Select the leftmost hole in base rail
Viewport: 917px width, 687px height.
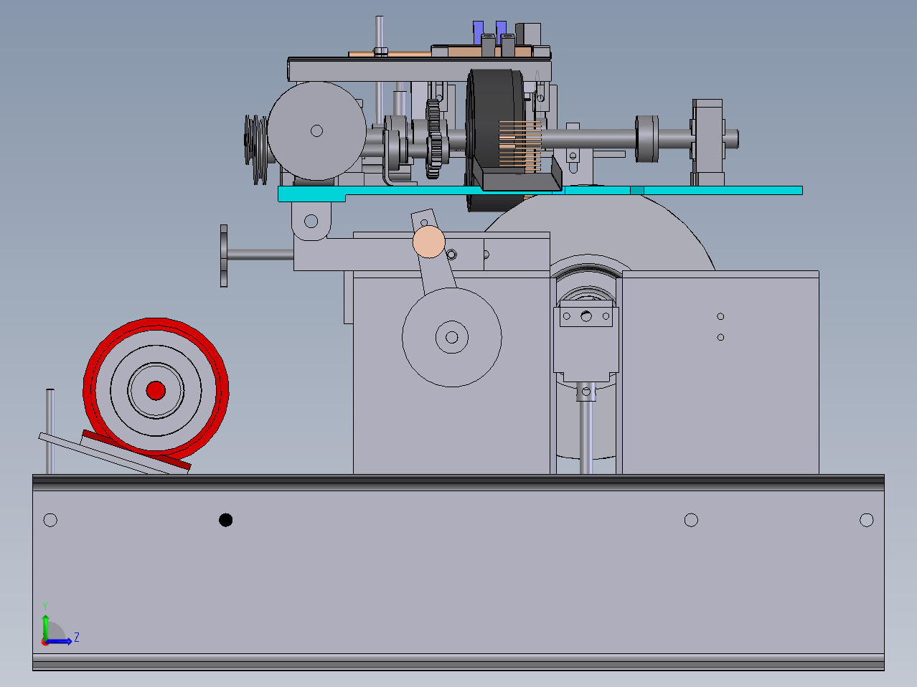pyautogui.click(x=50, y=520)
